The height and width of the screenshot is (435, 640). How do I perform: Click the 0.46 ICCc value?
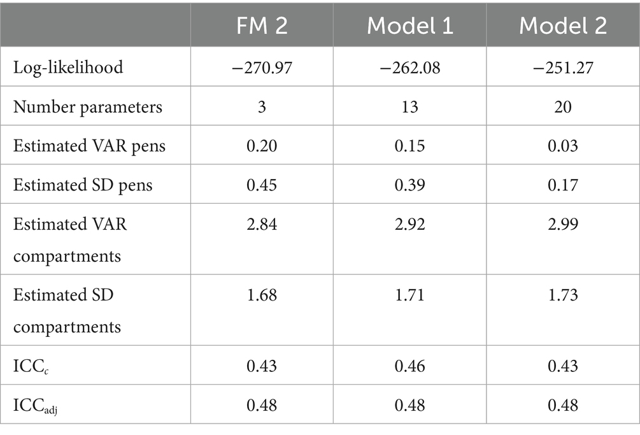point(410,366)
